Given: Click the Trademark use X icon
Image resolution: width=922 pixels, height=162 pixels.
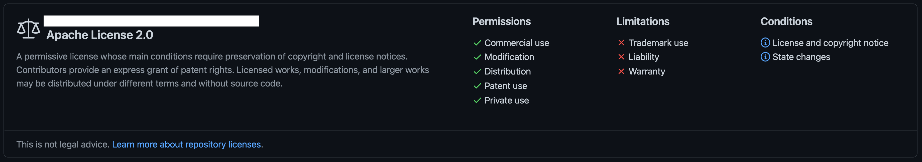Looking at the screenshot, I should tap(621, 43).
